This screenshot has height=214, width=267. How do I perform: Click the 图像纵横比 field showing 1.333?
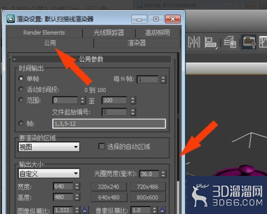[63, 210]
